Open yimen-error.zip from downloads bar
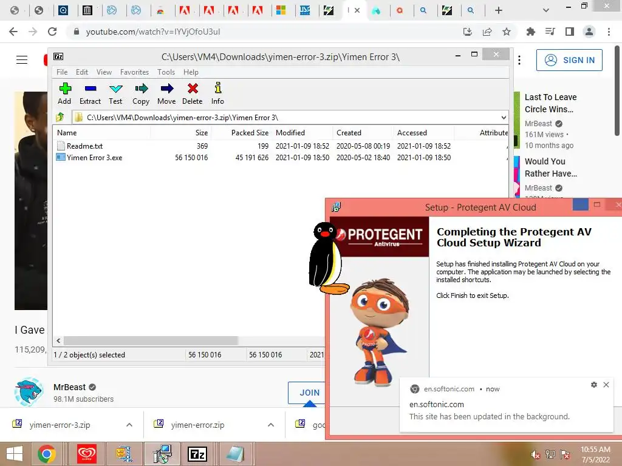 tap(197, 425)
